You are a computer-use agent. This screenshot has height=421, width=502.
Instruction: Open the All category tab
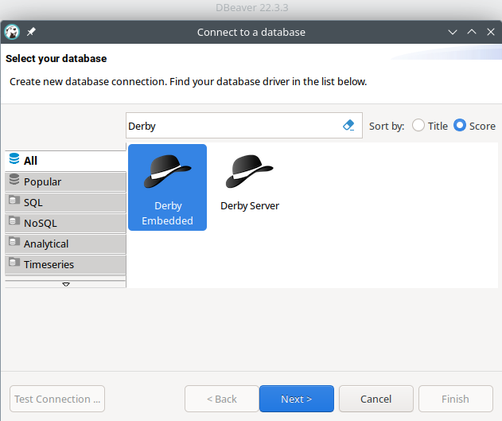click(x=65, y=161)
